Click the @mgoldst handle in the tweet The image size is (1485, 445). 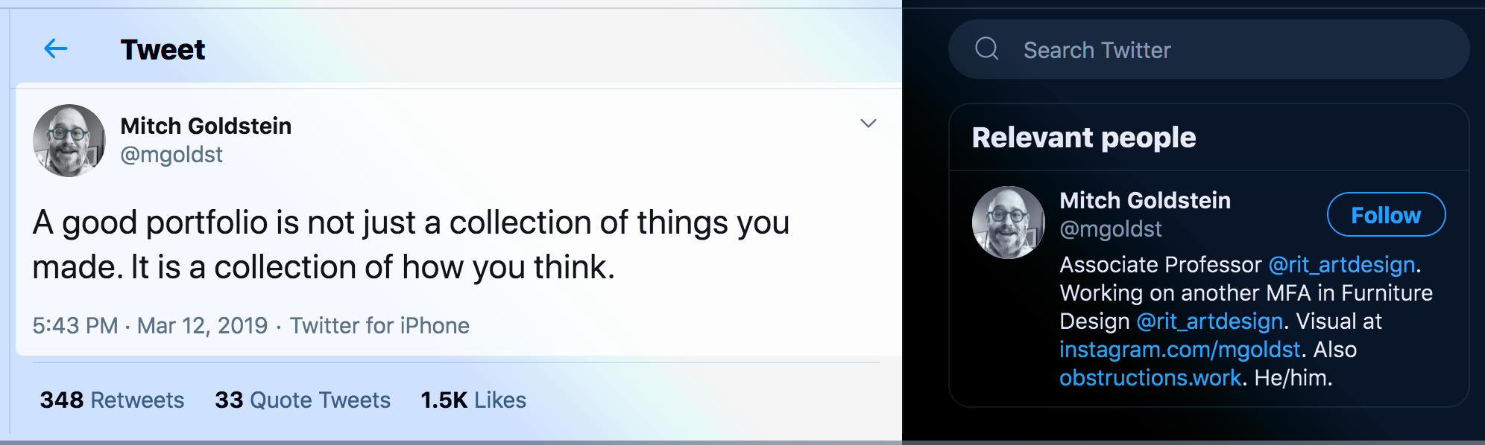point(171,155)
